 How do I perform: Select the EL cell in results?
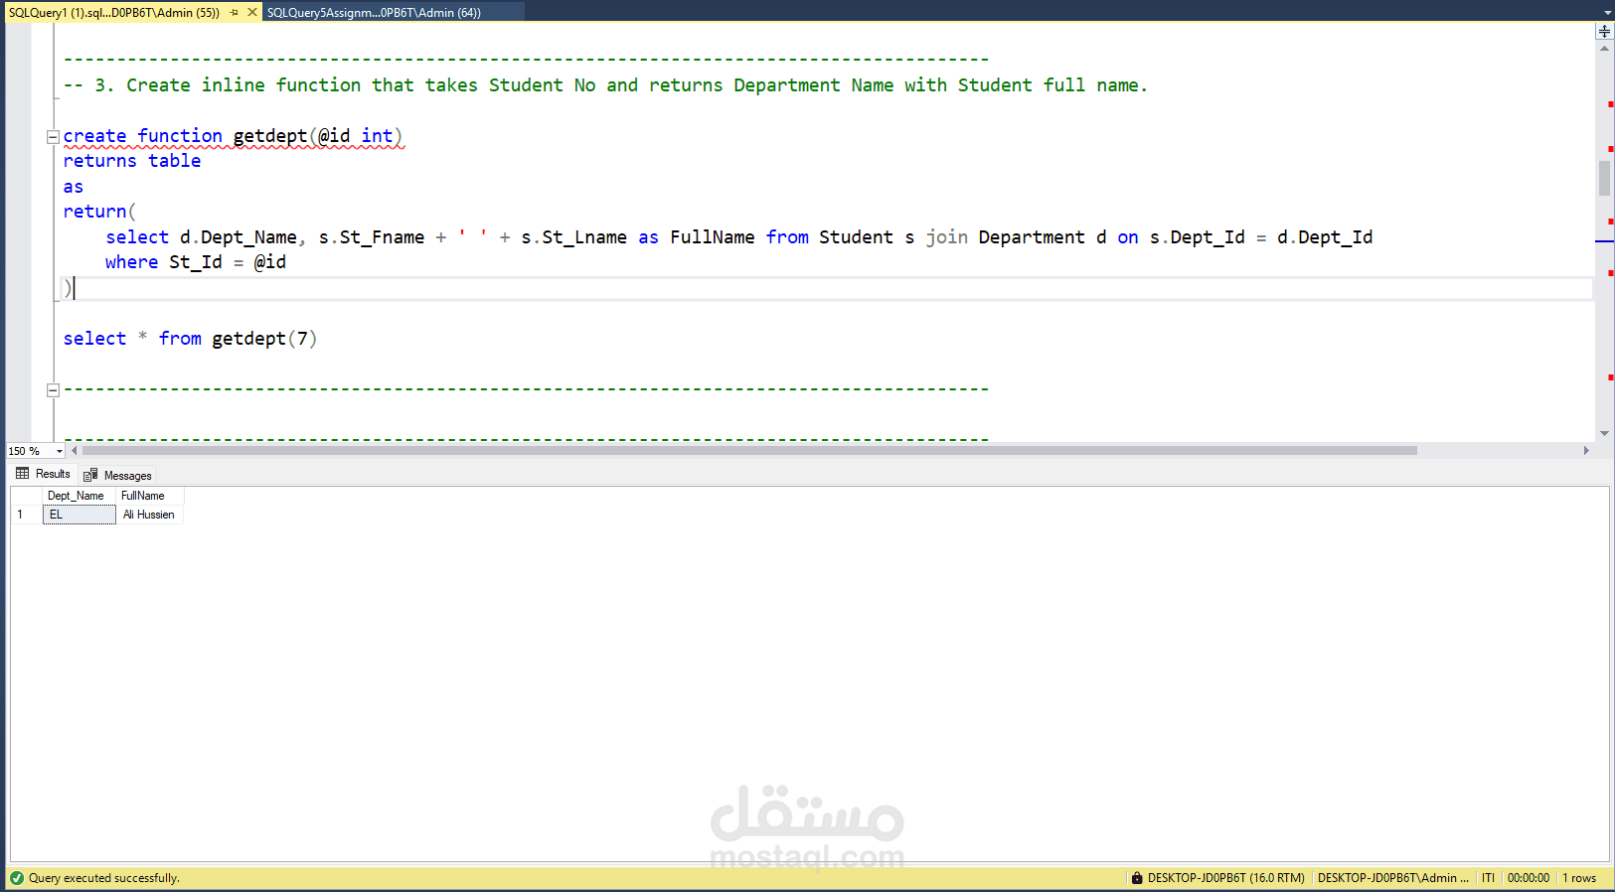click(x=80, y=515)
